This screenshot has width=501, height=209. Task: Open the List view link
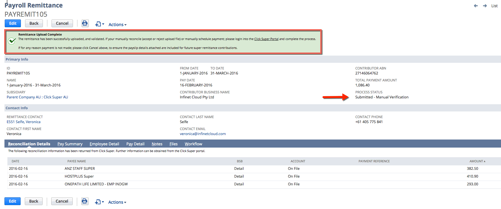tap(494, 6)
